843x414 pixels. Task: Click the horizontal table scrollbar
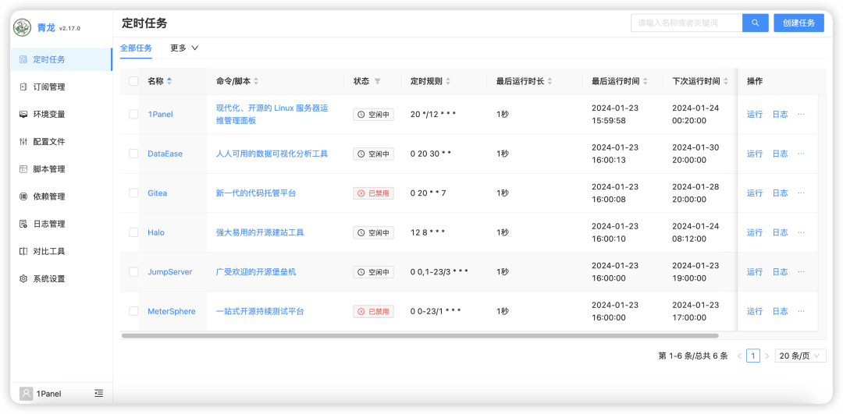tap(420, 335)
